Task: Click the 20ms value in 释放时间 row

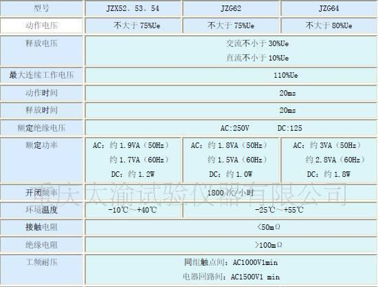Action: 287,110
